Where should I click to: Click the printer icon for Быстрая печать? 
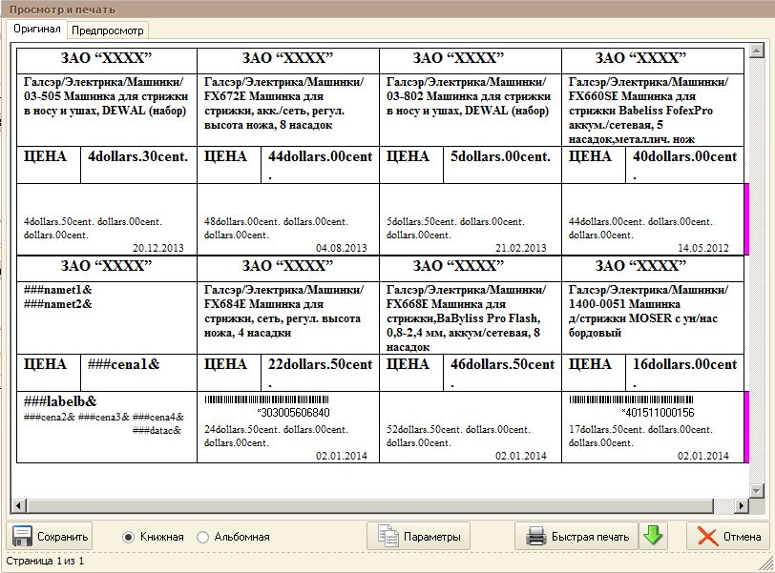tap(536, 536)
